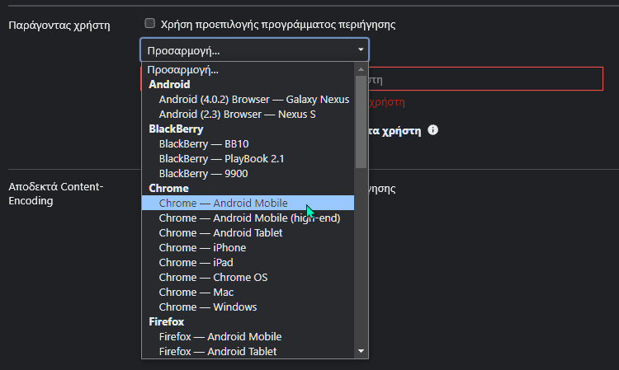
Task: Choose Chrome — Chrome OS option
Action: pos(213,278)
